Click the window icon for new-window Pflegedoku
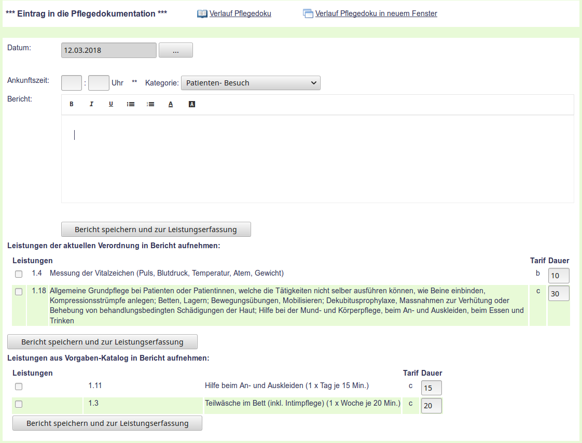The height and width of the screenshot is (443, 582). click(x=308, y=14)
